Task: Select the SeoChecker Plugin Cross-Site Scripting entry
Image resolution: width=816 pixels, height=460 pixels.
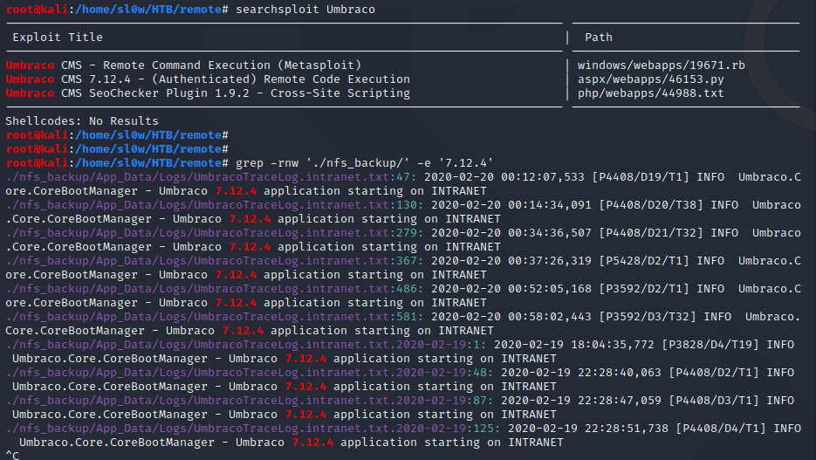Action: [208, 93]
